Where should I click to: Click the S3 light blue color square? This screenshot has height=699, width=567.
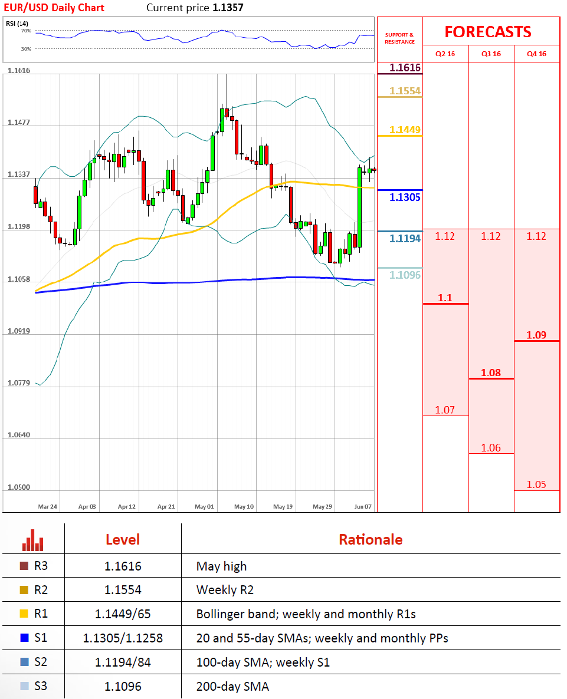24,686
